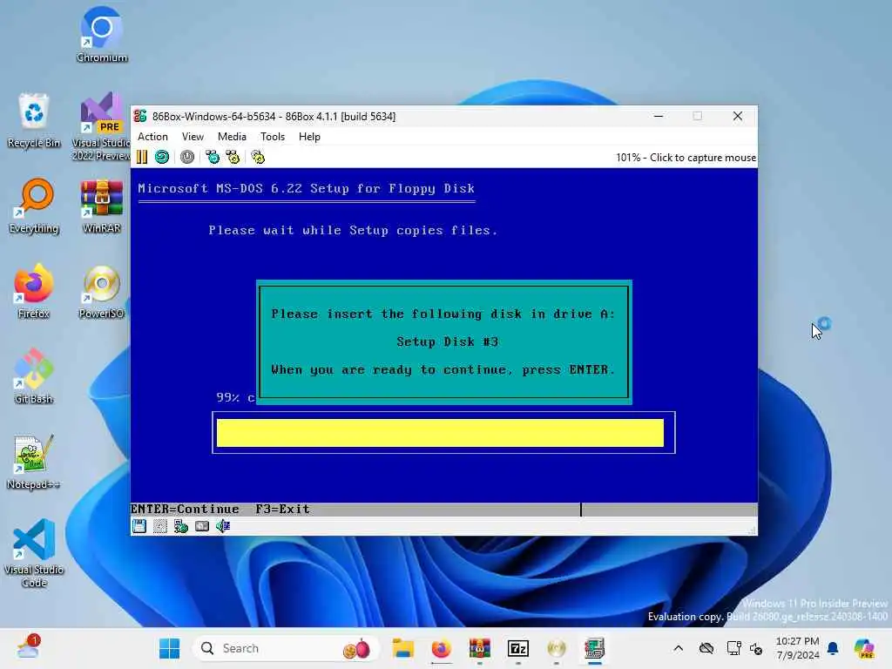Open the Windows Start menu
892x669 pixels.
pyautogui.click(x=170, y=648)
